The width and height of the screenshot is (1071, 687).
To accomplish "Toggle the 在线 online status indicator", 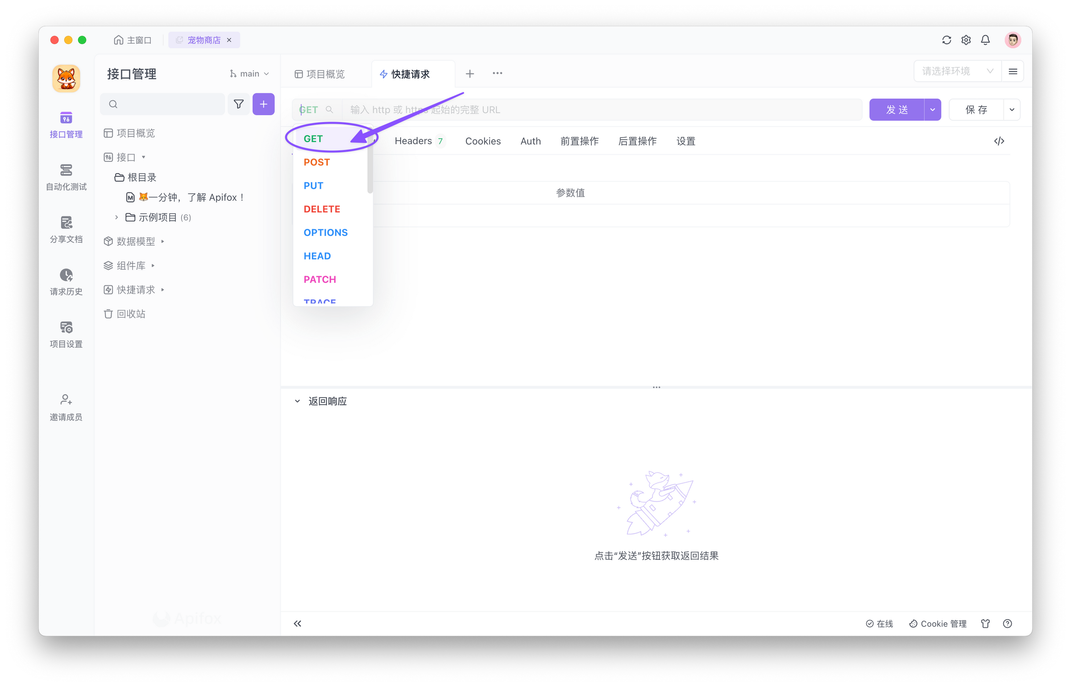I will click(880, 623).
